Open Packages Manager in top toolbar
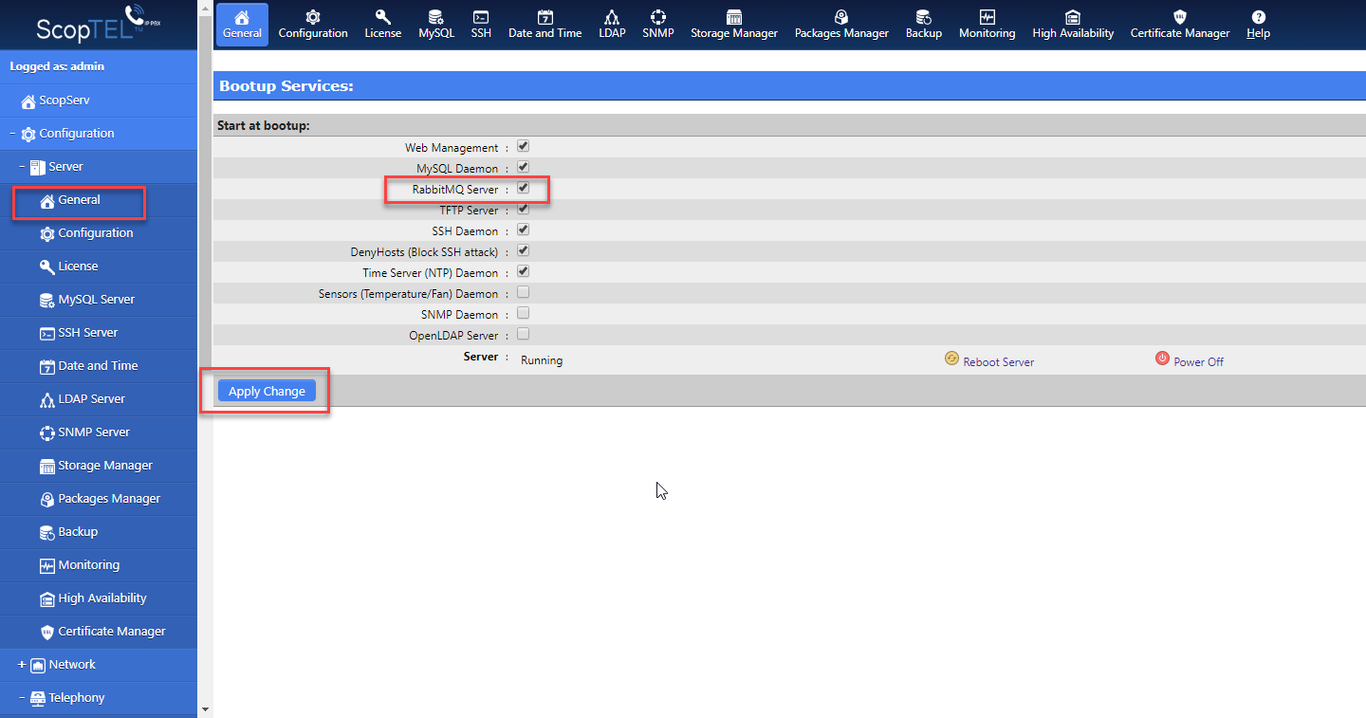Viewport: 1366px width, 718px height. click(841, 25)
